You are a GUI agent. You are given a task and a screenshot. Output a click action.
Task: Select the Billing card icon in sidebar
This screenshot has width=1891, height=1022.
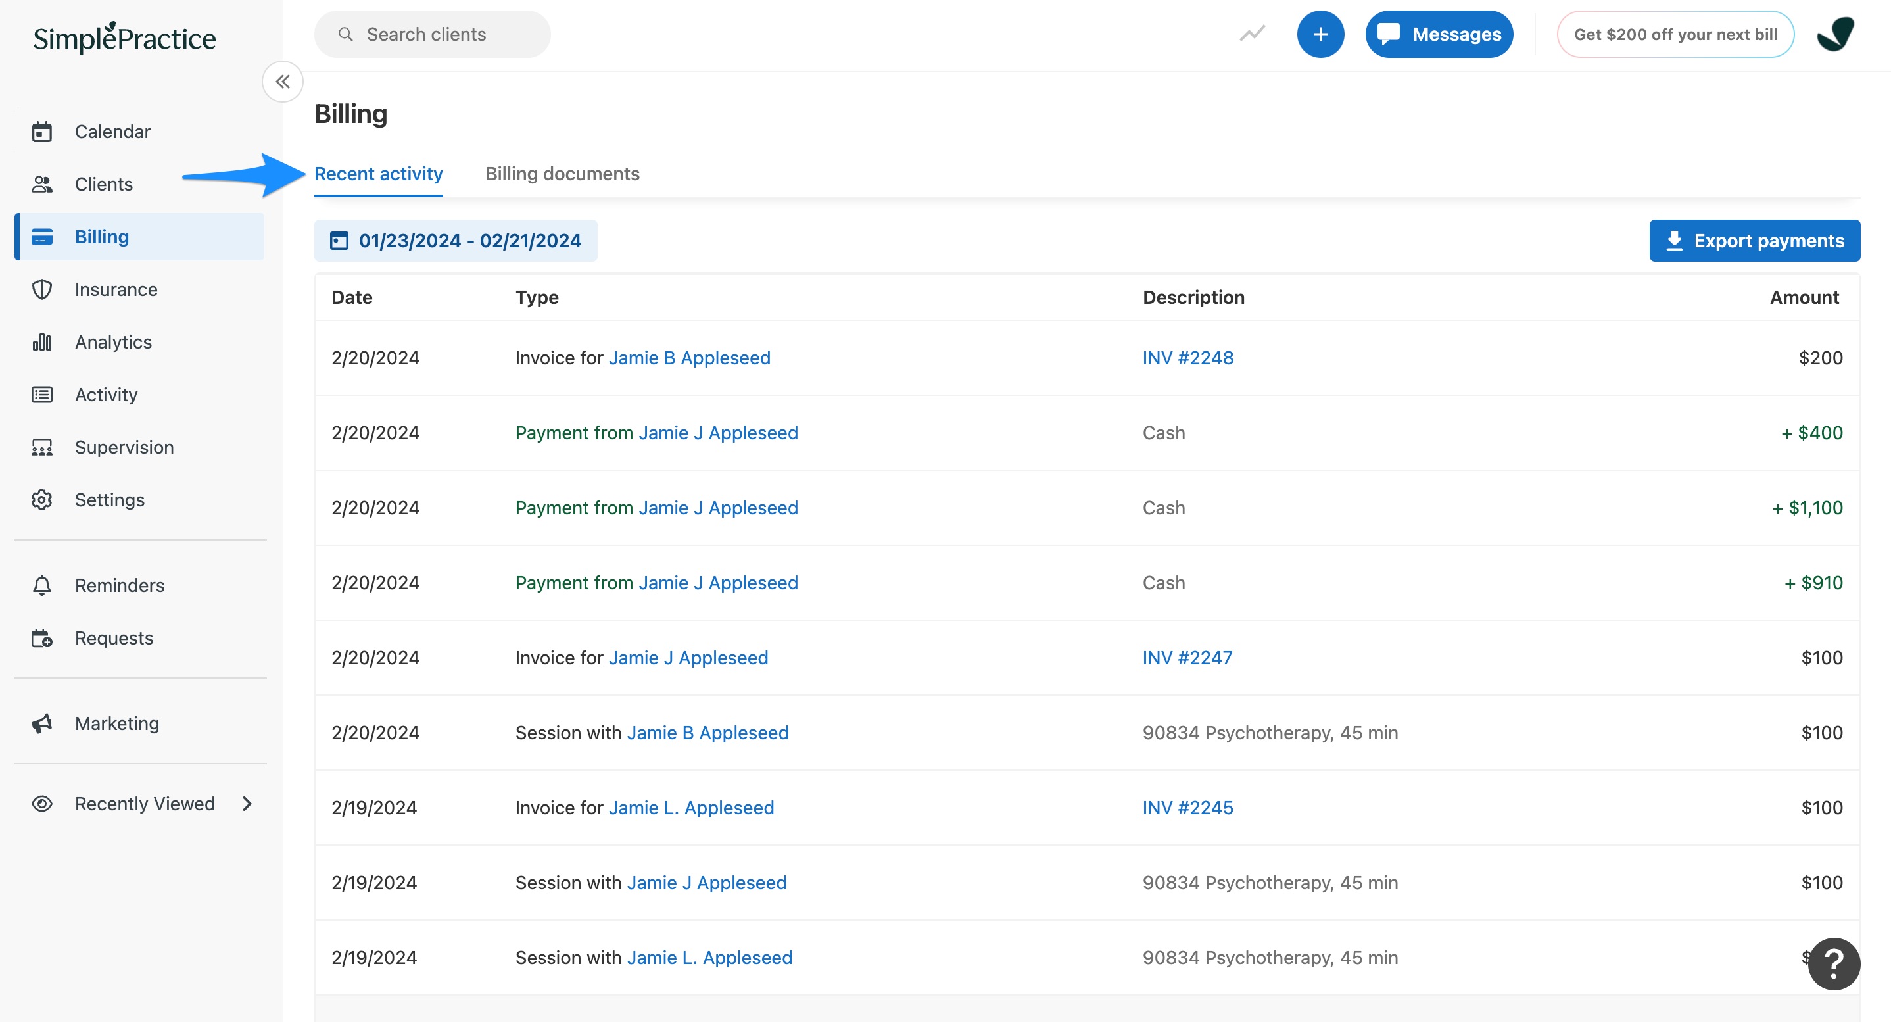pos(42,236)
